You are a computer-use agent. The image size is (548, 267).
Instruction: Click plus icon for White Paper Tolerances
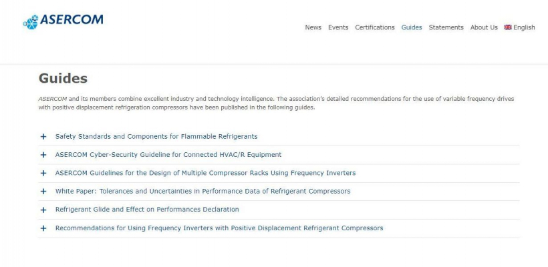[43, 192]
